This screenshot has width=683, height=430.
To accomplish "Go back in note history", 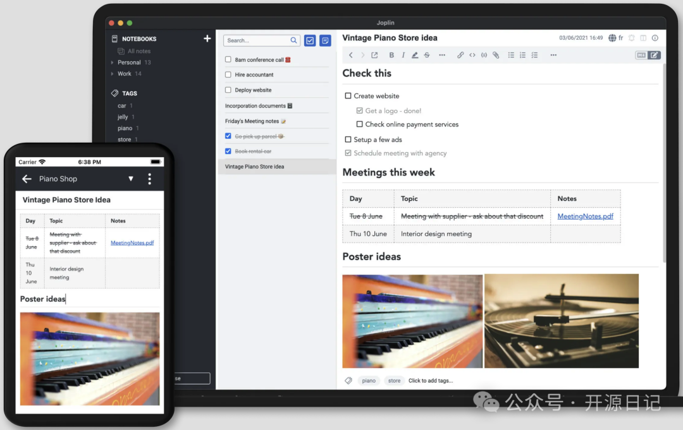I will pyautogui.click(x=350, y=55).
